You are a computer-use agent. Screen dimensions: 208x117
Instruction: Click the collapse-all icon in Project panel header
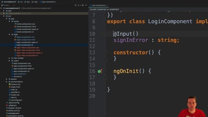click(x=79, y=5)
